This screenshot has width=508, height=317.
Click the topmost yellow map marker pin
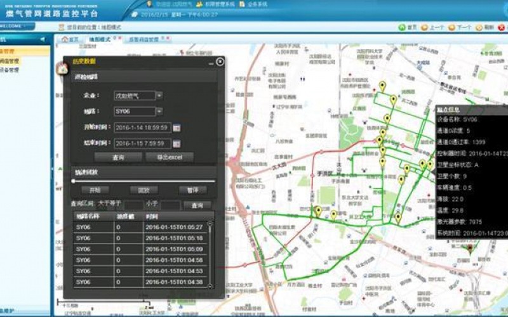[x=382, y=86]
